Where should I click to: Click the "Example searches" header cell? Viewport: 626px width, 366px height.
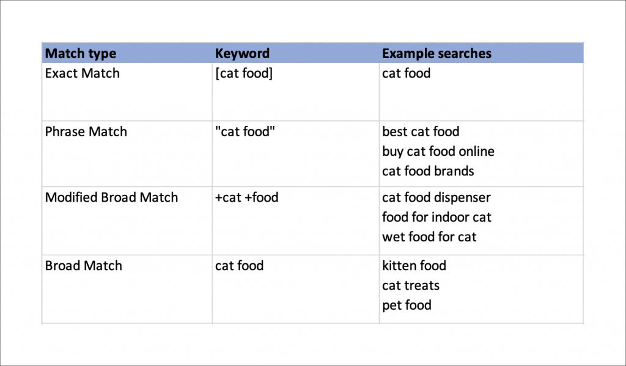(436, 53)
